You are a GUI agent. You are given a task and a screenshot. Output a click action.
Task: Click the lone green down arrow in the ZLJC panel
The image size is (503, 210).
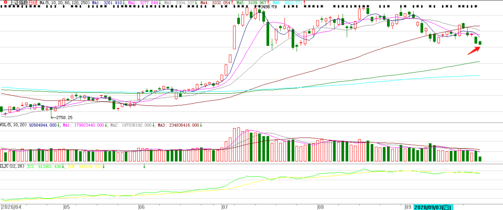click(x=144, y=167)
